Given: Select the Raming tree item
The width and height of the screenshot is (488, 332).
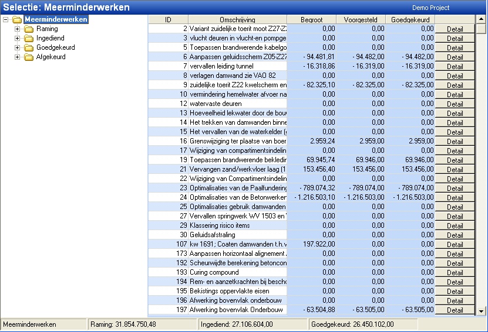Looking at the screenshot, I should click(x=47, y=29).
